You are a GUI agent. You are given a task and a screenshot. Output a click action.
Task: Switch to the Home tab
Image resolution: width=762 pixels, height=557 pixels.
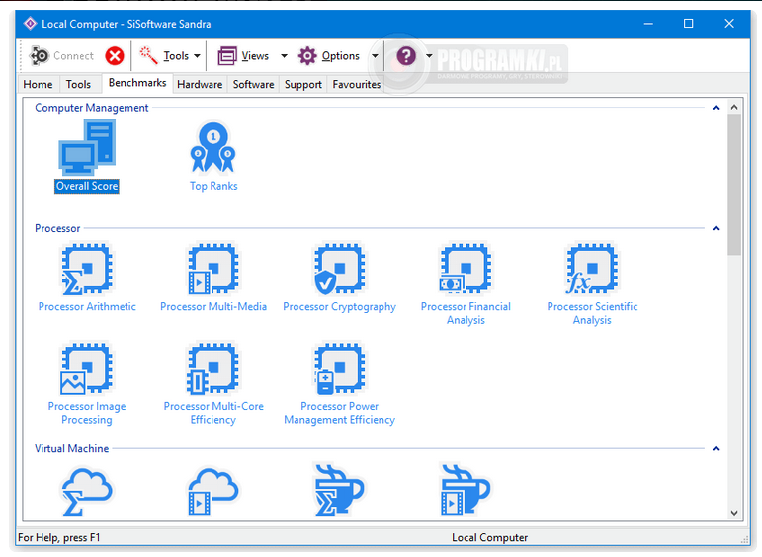click(x=38, y=85)
